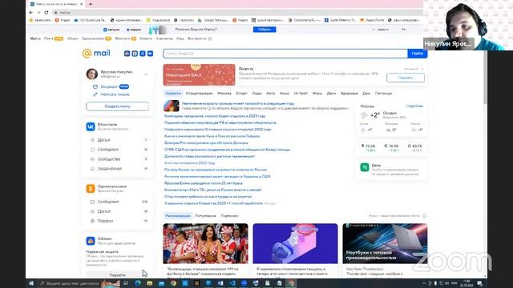Open the Новогодний SALE banner image
Viewport: 513px width, 288px height.
(200, 74)
